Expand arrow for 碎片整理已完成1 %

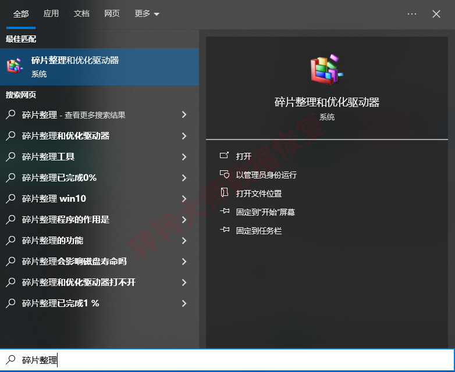coord(184,303)
